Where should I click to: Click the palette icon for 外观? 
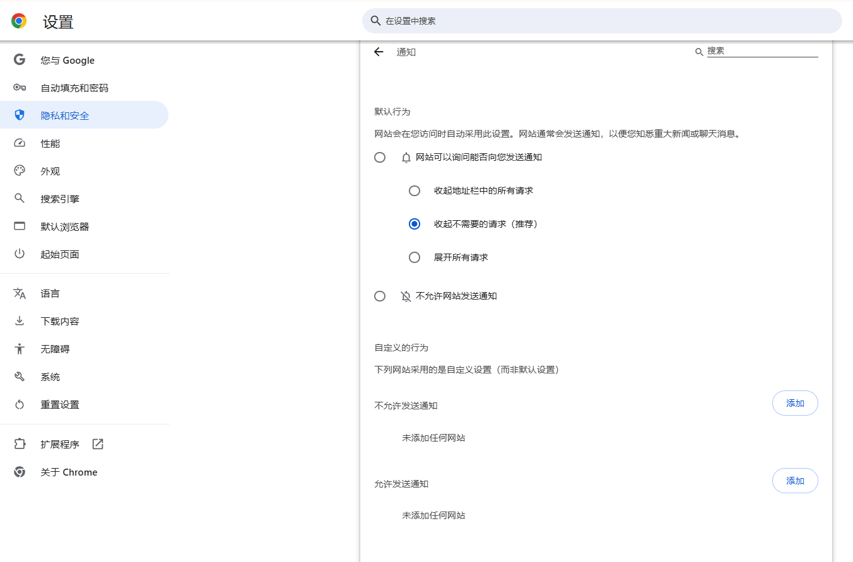pos(20,171)
